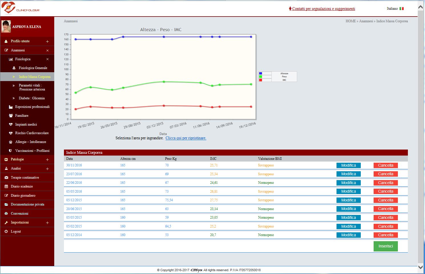The image size is (425, 274).
Task: Toggle the green Peso legend swatch
Action: point(261,77)
